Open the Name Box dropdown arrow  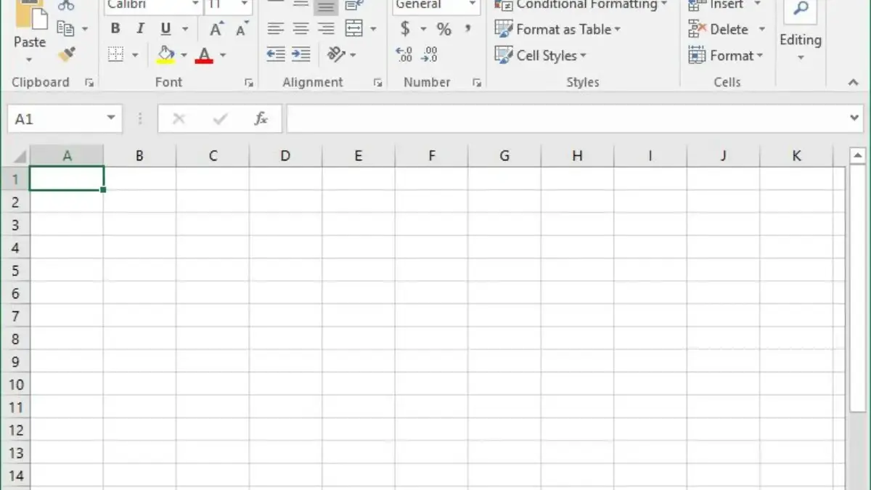111,118
